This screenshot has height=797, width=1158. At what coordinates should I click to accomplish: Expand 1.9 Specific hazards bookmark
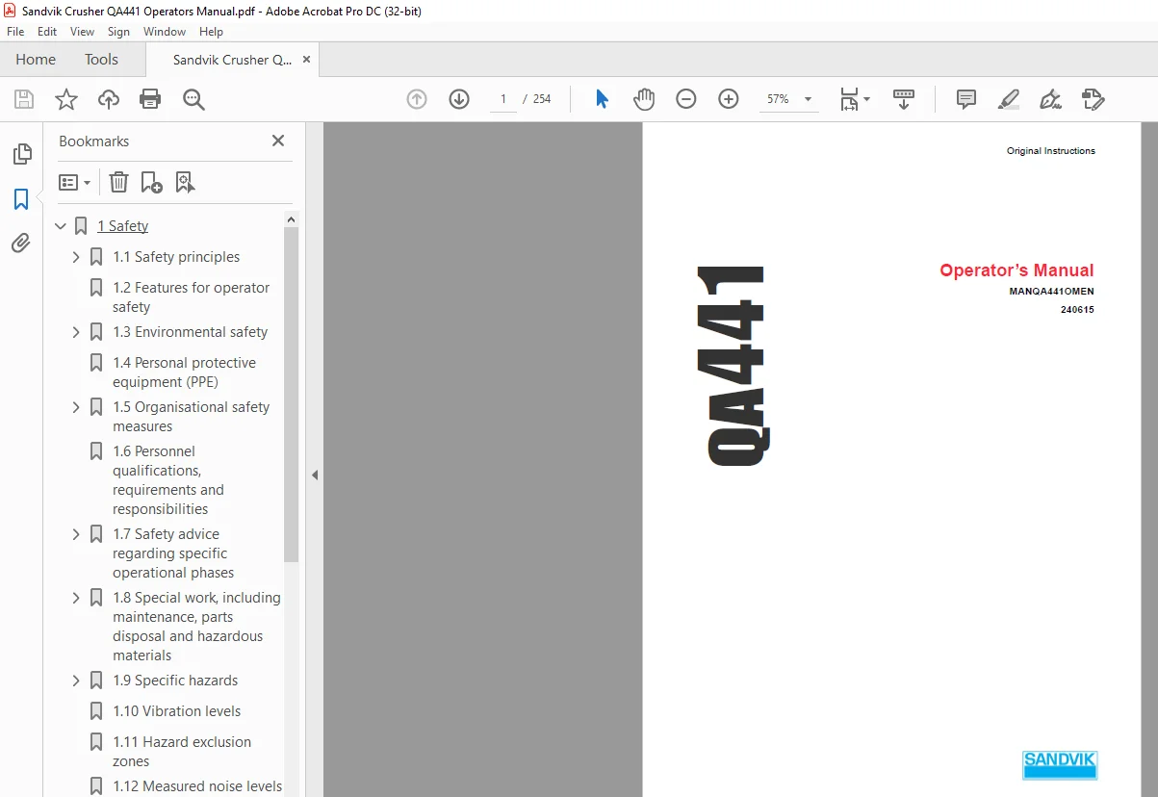pos(76,681)
